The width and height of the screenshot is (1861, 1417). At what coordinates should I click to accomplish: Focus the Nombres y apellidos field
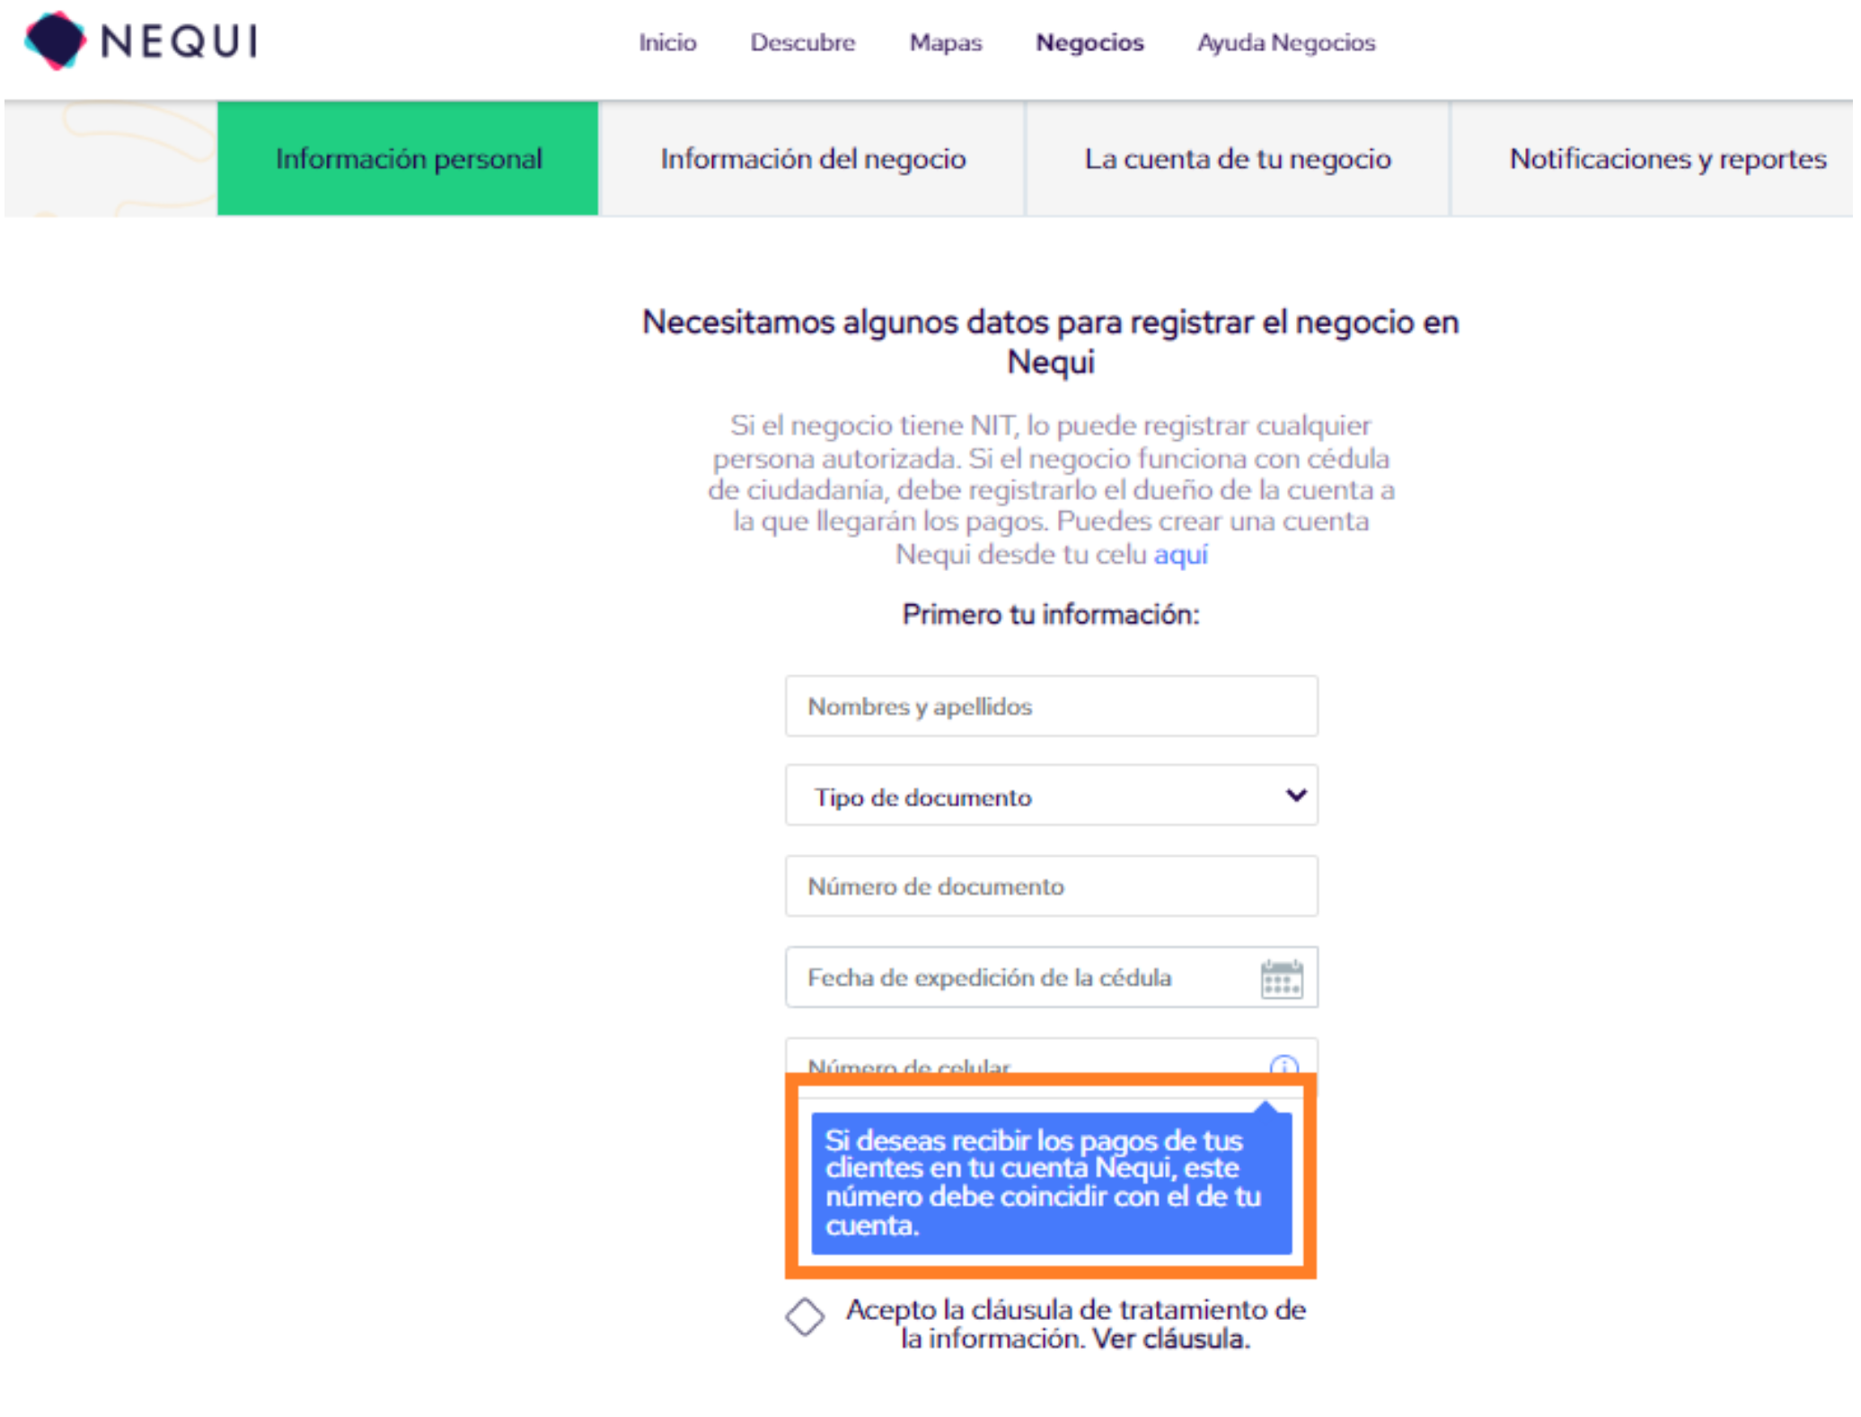tap(1051, 706)
